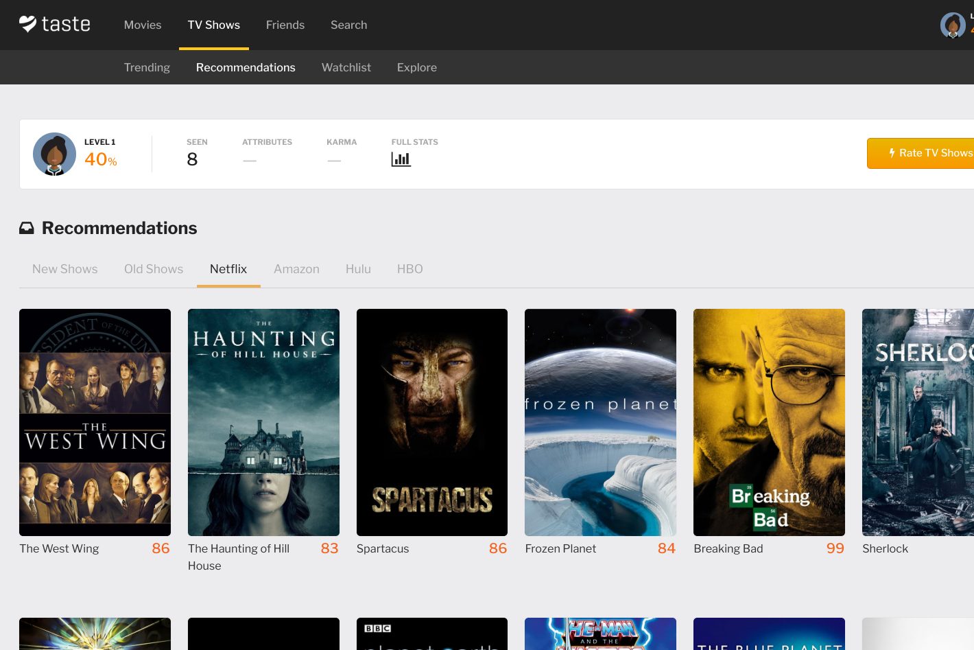Click the Sherlock title link
Image resolution: width=974 pixels, height=650 pixels.
click(885, 548)
